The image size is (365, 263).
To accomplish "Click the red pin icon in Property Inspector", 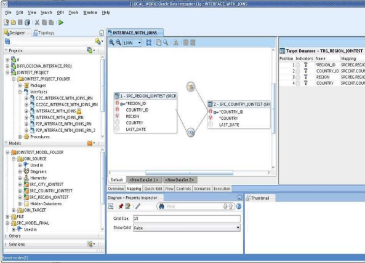I will pyautogui.click(x=121, y=206).
